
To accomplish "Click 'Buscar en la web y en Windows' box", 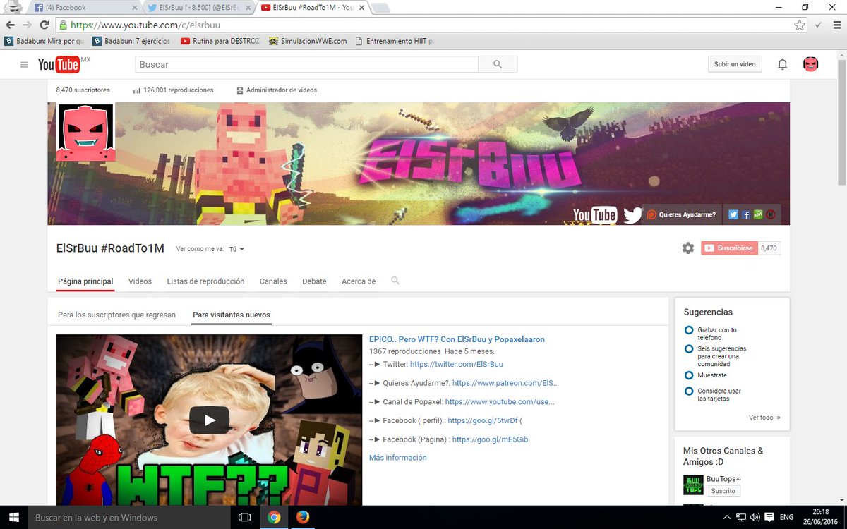I will click(128, 517).
